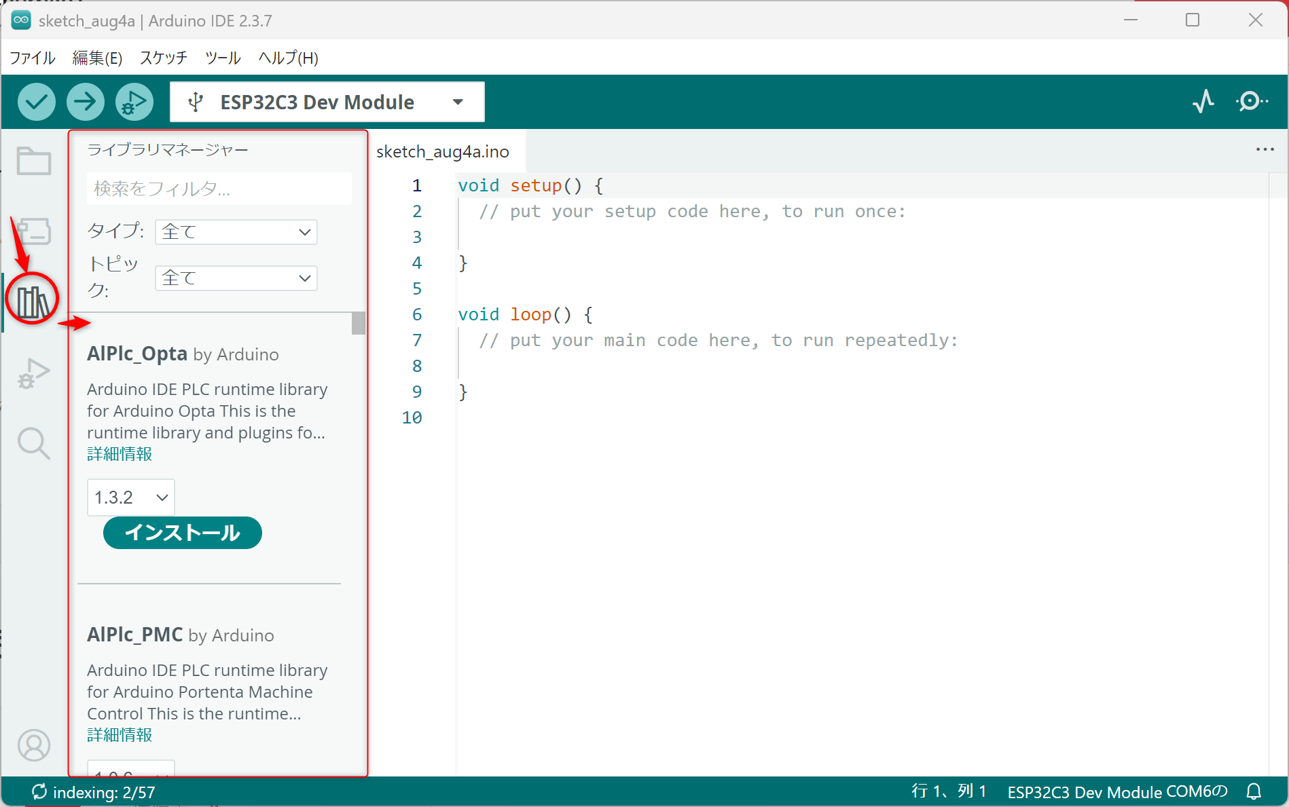
Task: Click 行 1、列 1 cursor position status
Action: pos(949,791)
